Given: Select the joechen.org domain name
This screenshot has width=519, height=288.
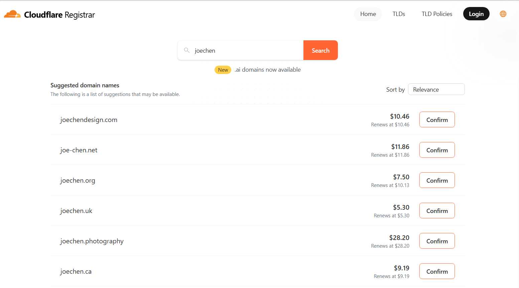Looking at the screenshot, I should (x=78, y=180).
